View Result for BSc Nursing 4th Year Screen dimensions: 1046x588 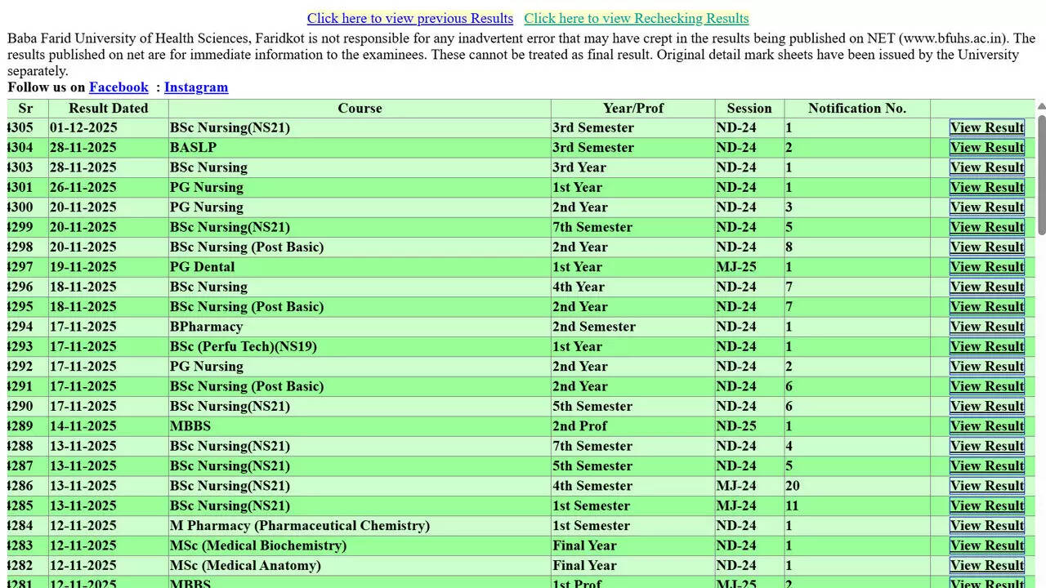click(986, 287)
